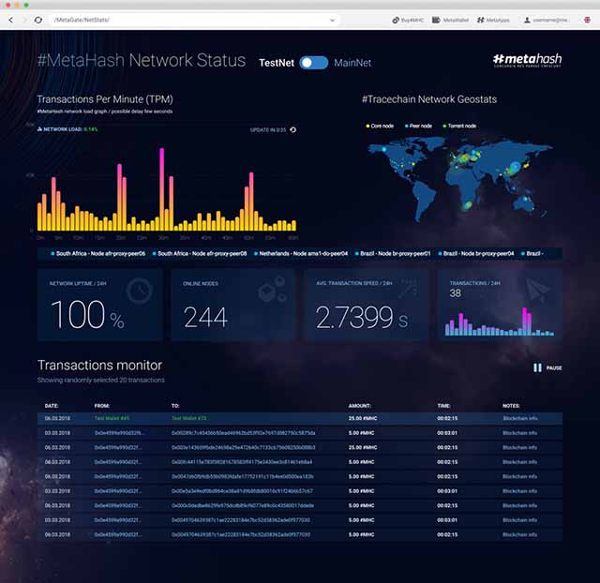Click the NOTES column header
Viewport: 600px width, 583px height.
[x=511, y=406]
